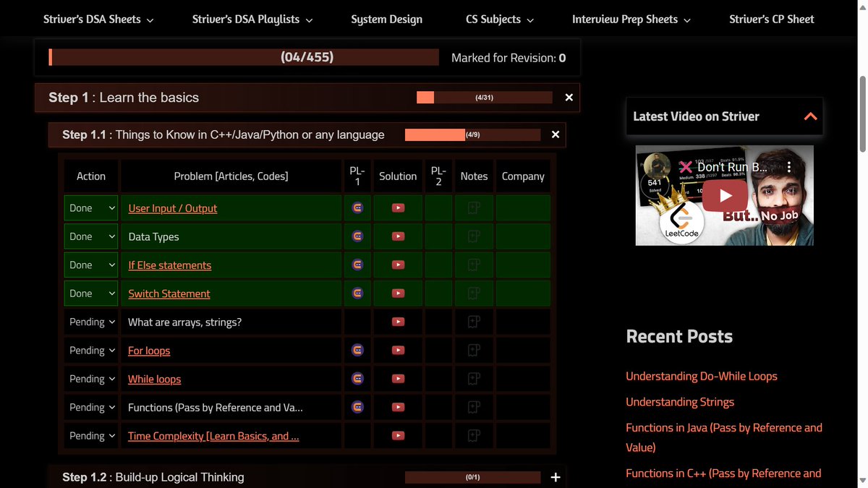Play YouTube solution for Data Types
Viewport: 868px width, 488px height.
coord(398,236)
